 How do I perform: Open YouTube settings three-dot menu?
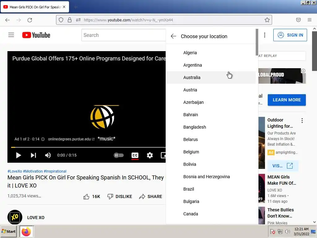pyautogui.click(x=264, y=35)
